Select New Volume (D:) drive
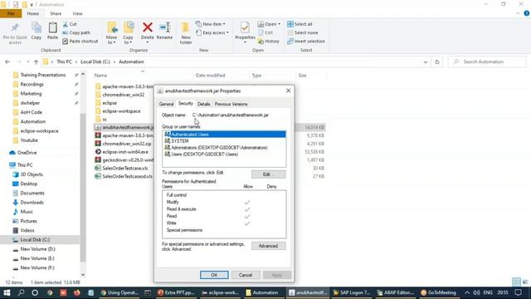This screenshot has height=299, width=531. (x=37, y=249)
